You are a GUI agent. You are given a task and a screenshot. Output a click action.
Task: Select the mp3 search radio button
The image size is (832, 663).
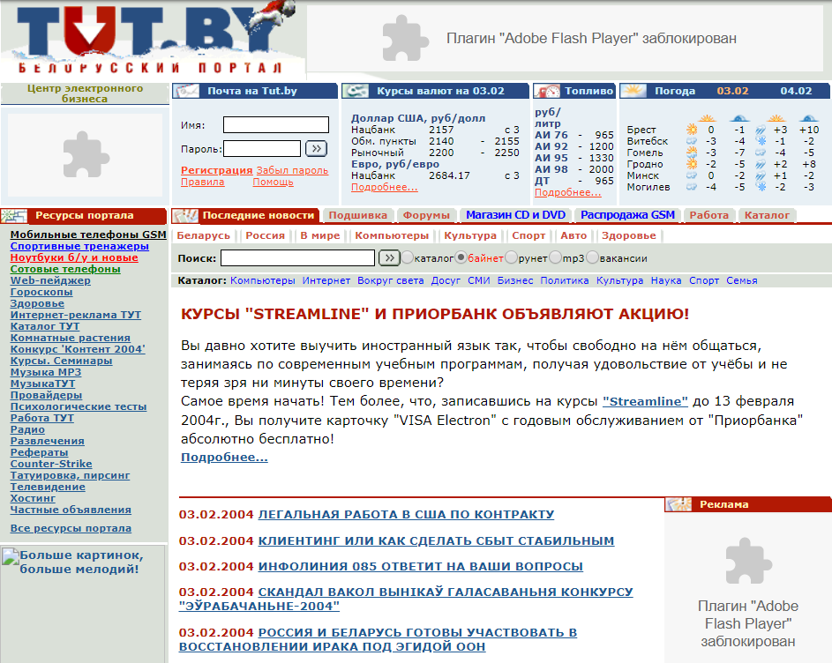tap(555, 257)
